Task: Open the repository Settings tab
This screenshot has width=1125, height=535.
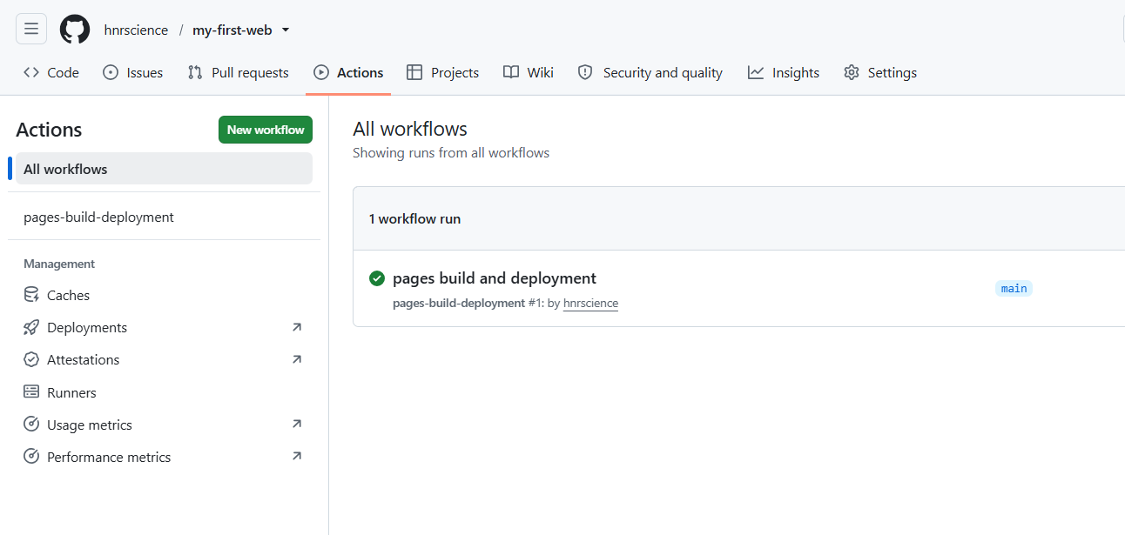Action: coord(880,72)
